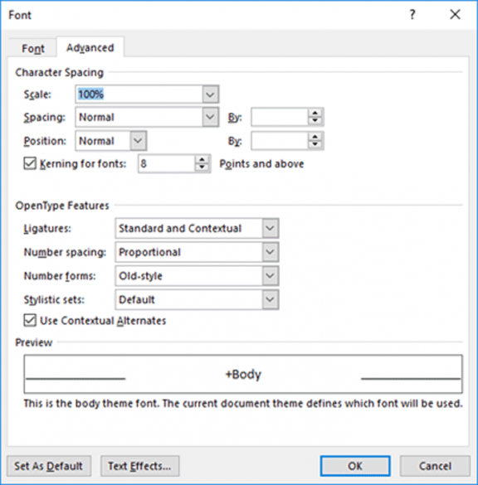Screen dimensions: 478x485
Task: Expand the Number forms dropdown
Action: (x=270, y=275)
